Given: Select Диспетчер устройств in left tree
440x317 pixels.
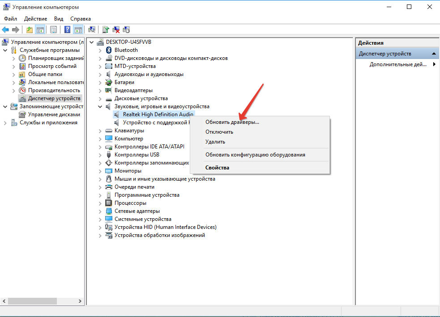Looking at the screenshot, I should click(x=54, y=98).
